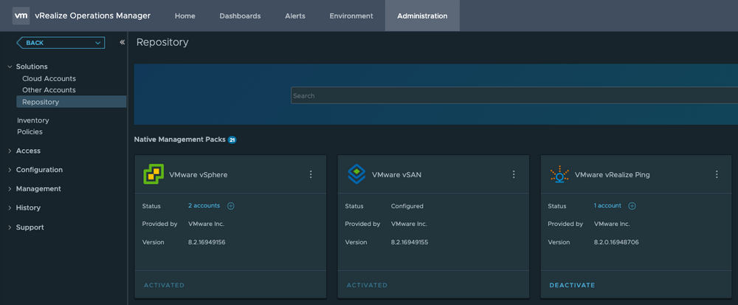Click the VMware vSphere pack icon
The height and width of the screenshot is (305, 738).
[153, 174]
